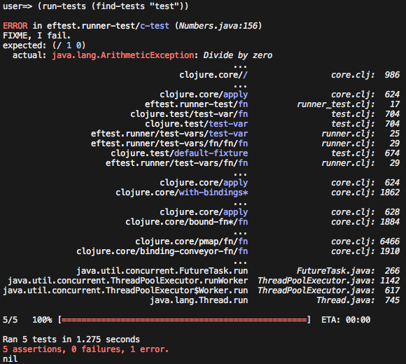
Task: Select 'Ran 5 tests in 1.275 seconds'
Action: (x=71, y=339)
